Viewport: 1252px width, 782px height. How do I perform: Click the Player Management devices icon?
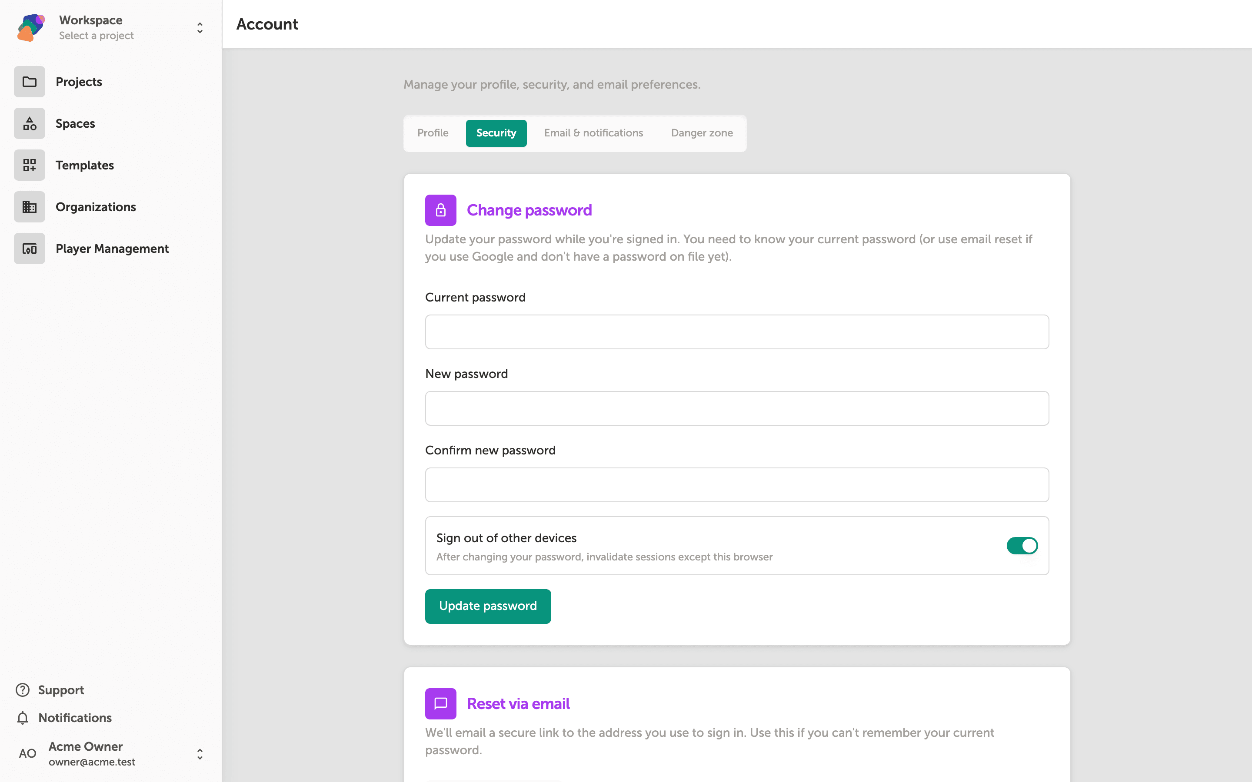[x=30, y=249]
